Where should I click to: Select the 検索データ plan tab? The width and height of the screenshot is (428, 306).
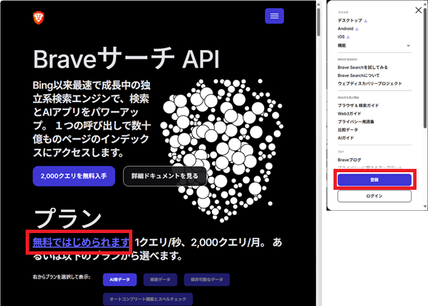coord(160,280)
